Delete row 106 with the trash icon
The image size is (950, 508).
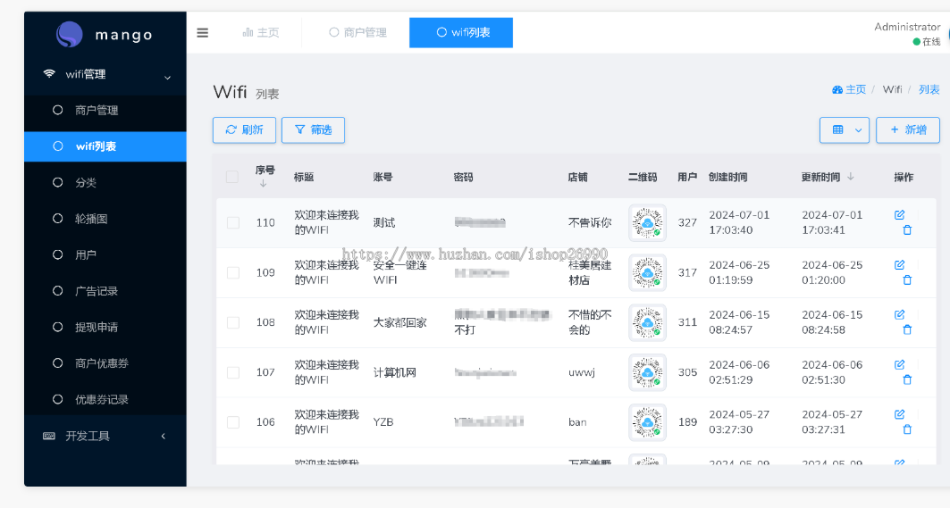[907, 429]
